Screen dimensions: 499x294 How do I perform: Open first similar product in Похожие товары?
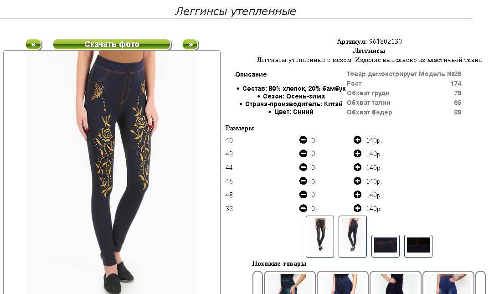289,283
